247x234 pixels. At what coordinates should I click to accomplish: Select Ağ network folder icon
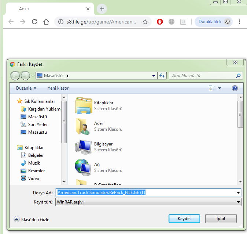(83, 168)
